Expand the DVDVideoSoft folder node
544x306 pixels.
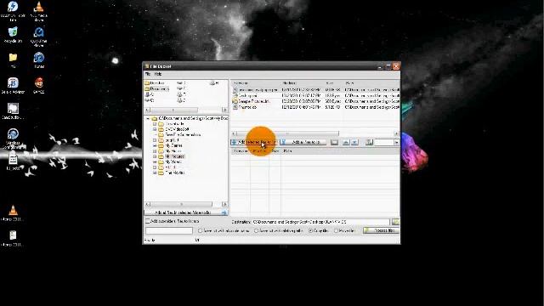coord(155,129)
